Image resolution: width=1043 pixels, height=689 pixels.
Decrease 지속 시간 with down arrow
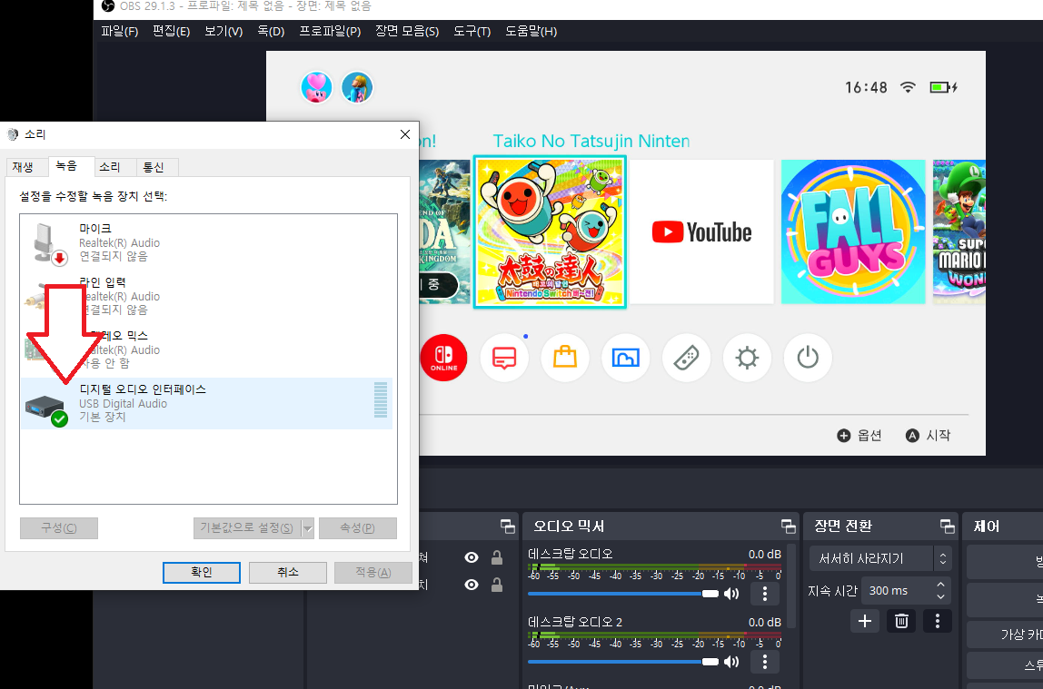(x=940, y=596)
